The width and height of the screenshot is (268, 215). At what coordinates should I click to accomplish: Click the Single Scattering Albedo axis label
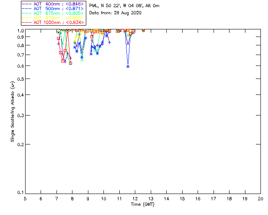click(13, 112)
